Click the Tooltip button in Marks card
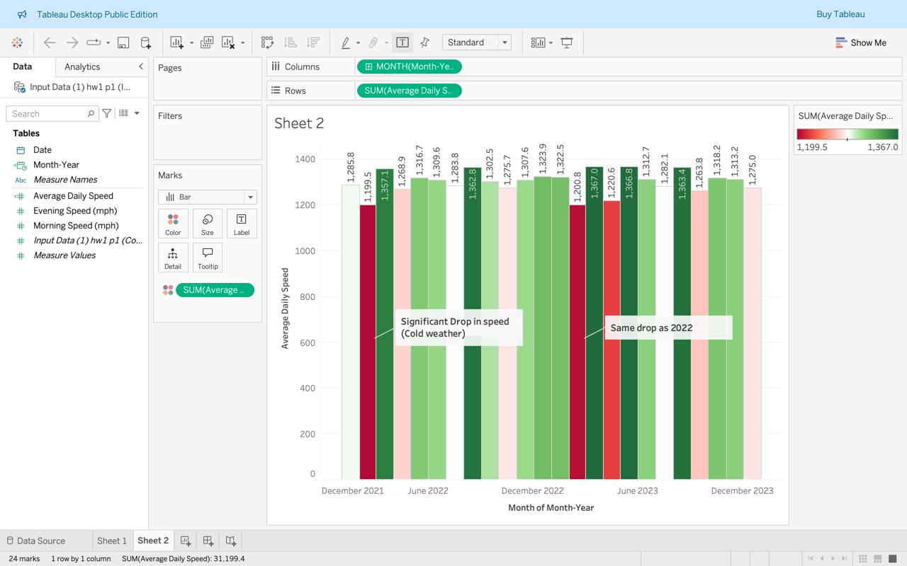This screenshot has width=907, height=566. point(208,258)
